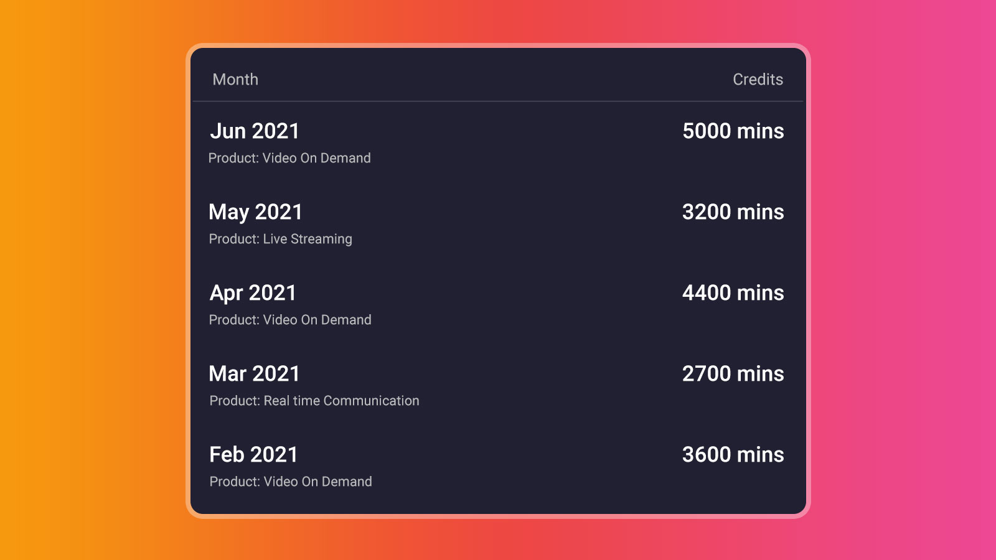The width and height of the screenshot is (996, 560).
Task: Click Apr 2021's Video On Demand product label
Action: coord(290,320)
